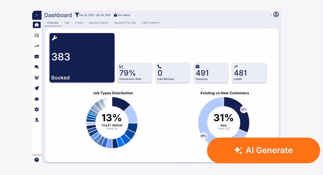Click the 481 Leads card
323x175 pixels.
[x=249, y=73]
